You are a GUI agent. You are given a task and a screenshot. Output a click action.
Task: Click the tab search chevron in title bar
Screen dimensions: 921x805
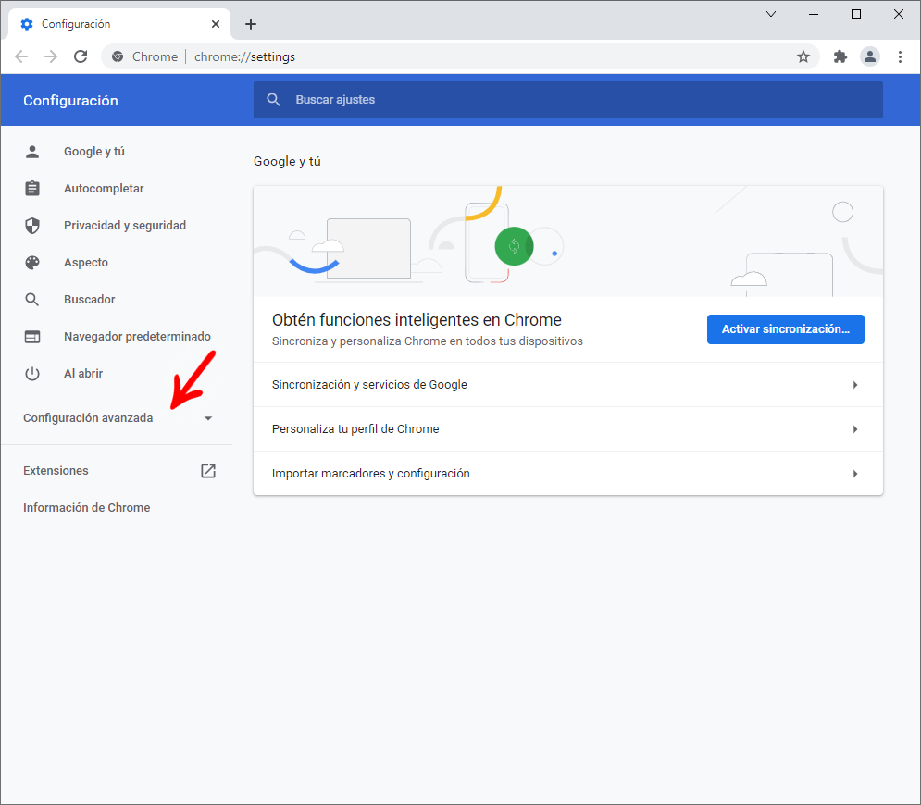pos(771,14)
